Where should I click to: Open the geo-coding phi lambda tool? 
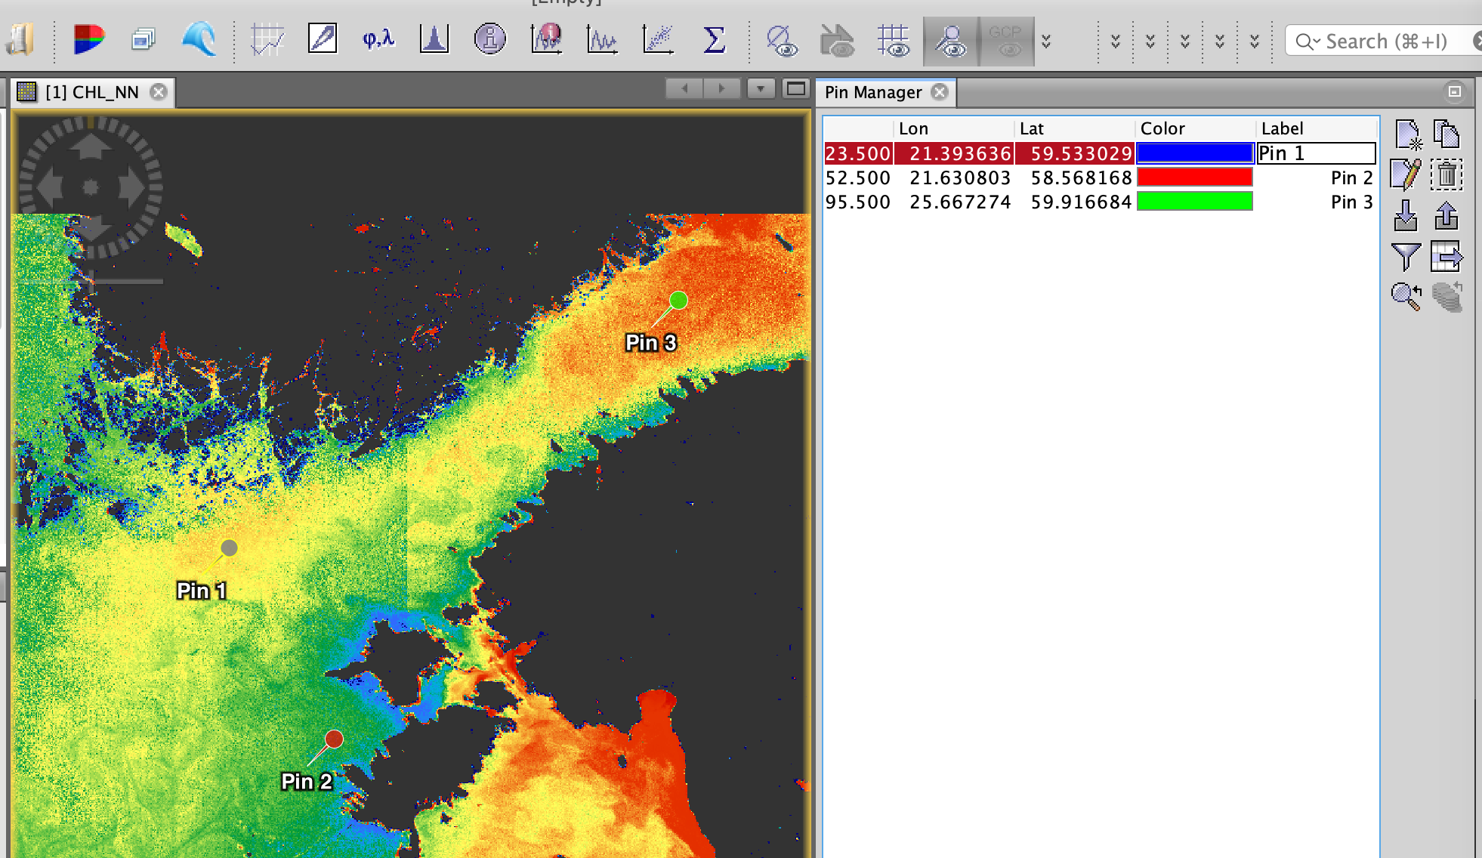point(378,39)
